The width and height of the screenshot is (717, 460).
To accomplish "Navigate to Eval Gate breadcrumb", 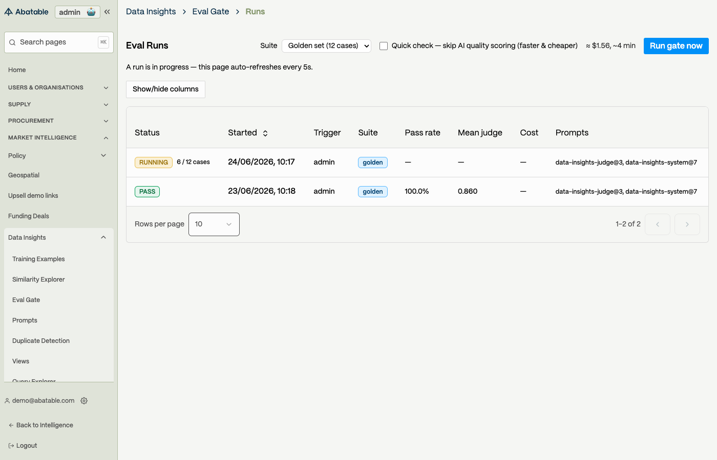I will point(210,12).
